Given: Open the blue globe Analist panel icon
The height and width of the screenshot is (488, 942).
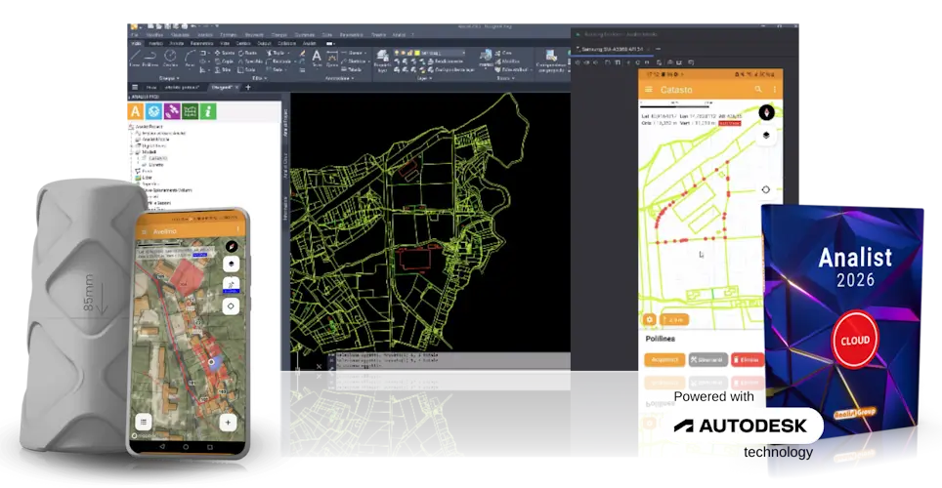Looking at the screenshot, I should 153,111.
